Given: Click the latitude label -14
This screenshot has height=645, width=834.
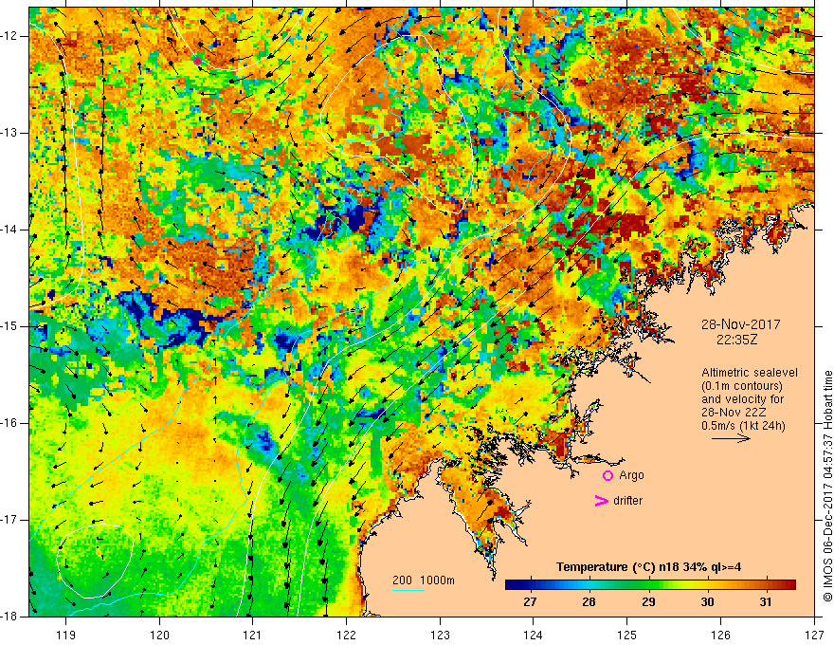Looking at the screenshot, I should pyautogui.click(x=10, y=230).
